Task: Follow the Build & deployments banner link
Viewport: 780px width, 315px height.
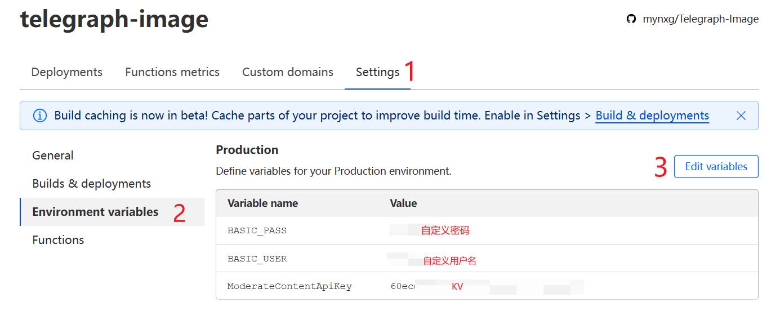Action: tap(652, 116)
